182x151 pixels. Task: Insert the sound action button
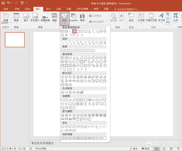pos(97,138)
